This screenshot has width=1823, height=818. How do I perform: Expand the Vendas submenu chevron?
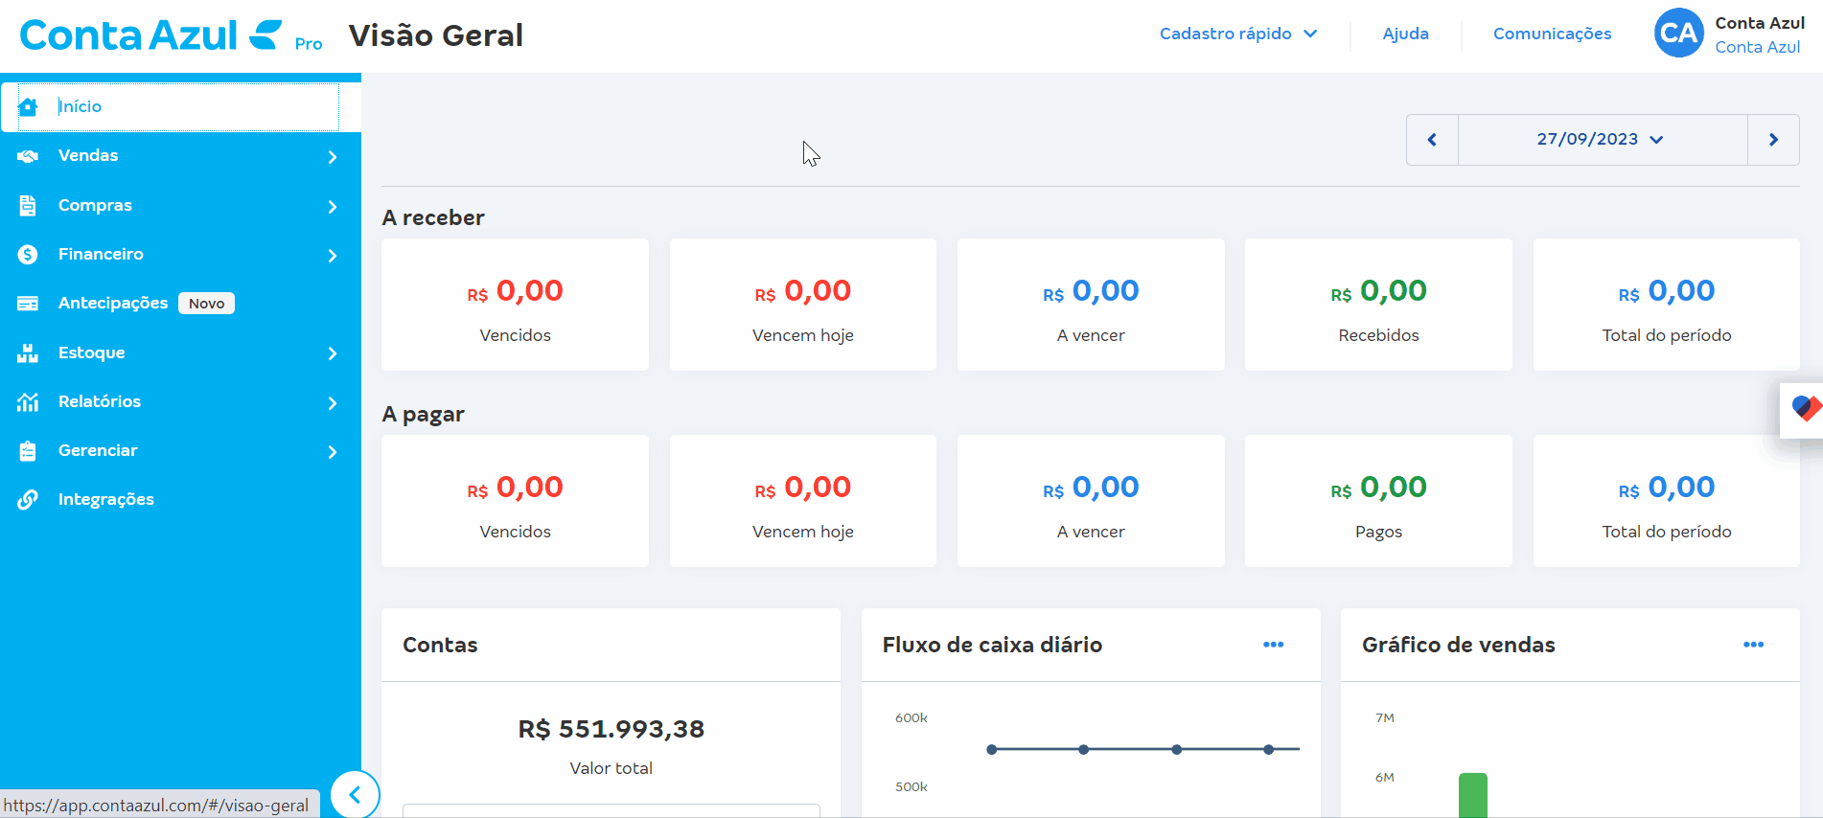click(x=333, y=157)
